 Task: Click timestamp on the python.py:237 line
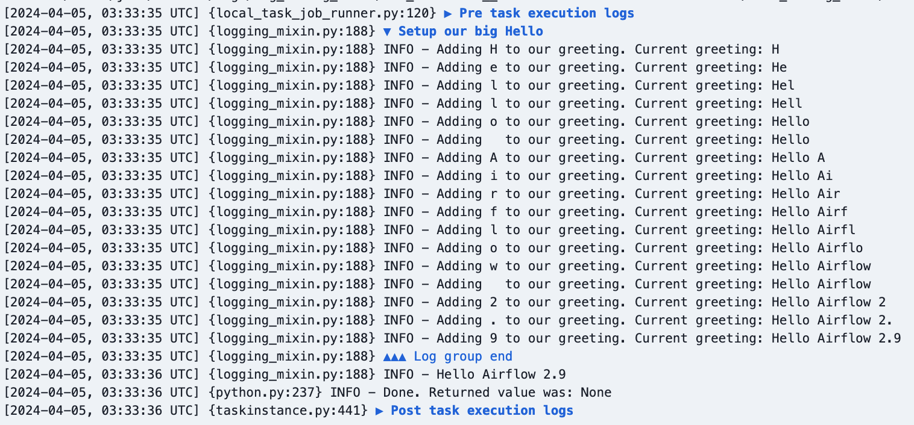pos(101,392)
